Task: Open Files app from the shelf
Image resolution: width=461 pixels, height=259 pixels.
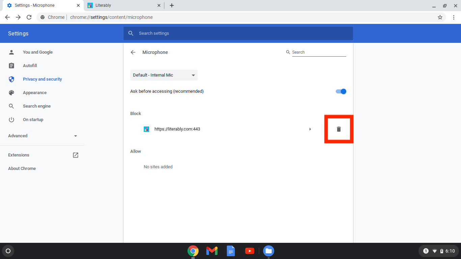Action: [x=269, y=251]
